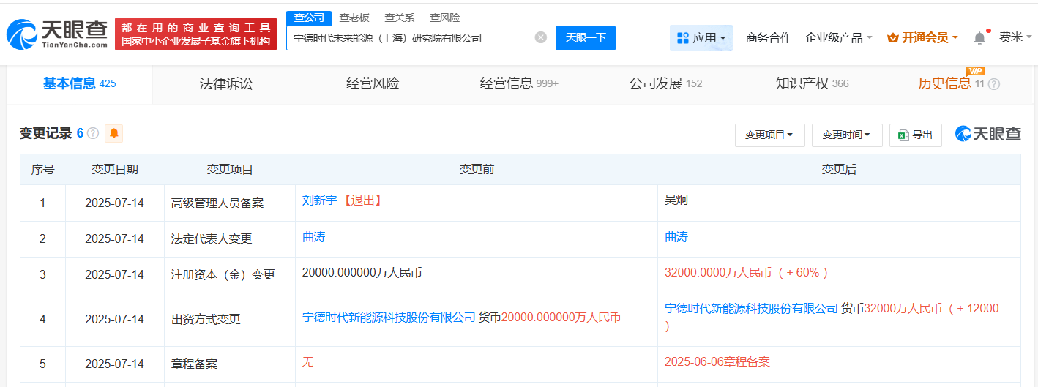Click the crown icon on 开通会员

[x=893, y=37]
